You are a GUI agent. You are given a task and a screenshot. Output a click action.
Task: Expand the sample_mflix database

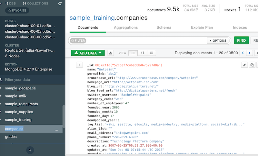(1, 96)
